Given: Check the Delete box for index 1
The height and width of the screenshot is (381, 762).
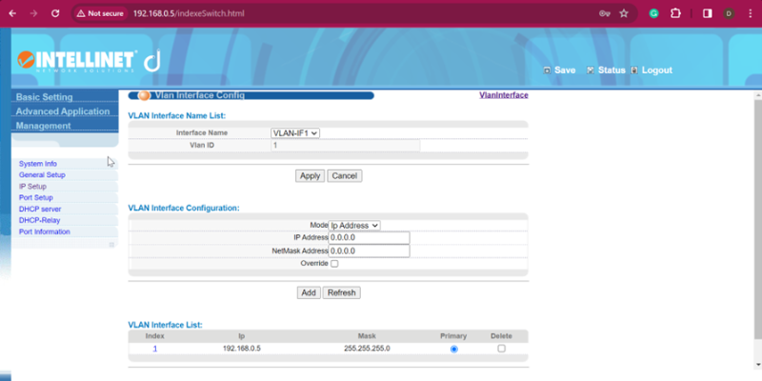Looking at the screenshot, I should pos(501,349).
